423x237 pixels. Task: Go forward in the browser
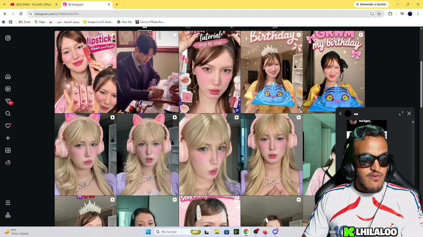pos(13,14)
